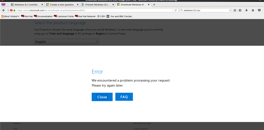Image resolution: width=264 pixels, height=130 pixels.
Task: Click the private browsing mask icon
Action: tap(3, 5)
